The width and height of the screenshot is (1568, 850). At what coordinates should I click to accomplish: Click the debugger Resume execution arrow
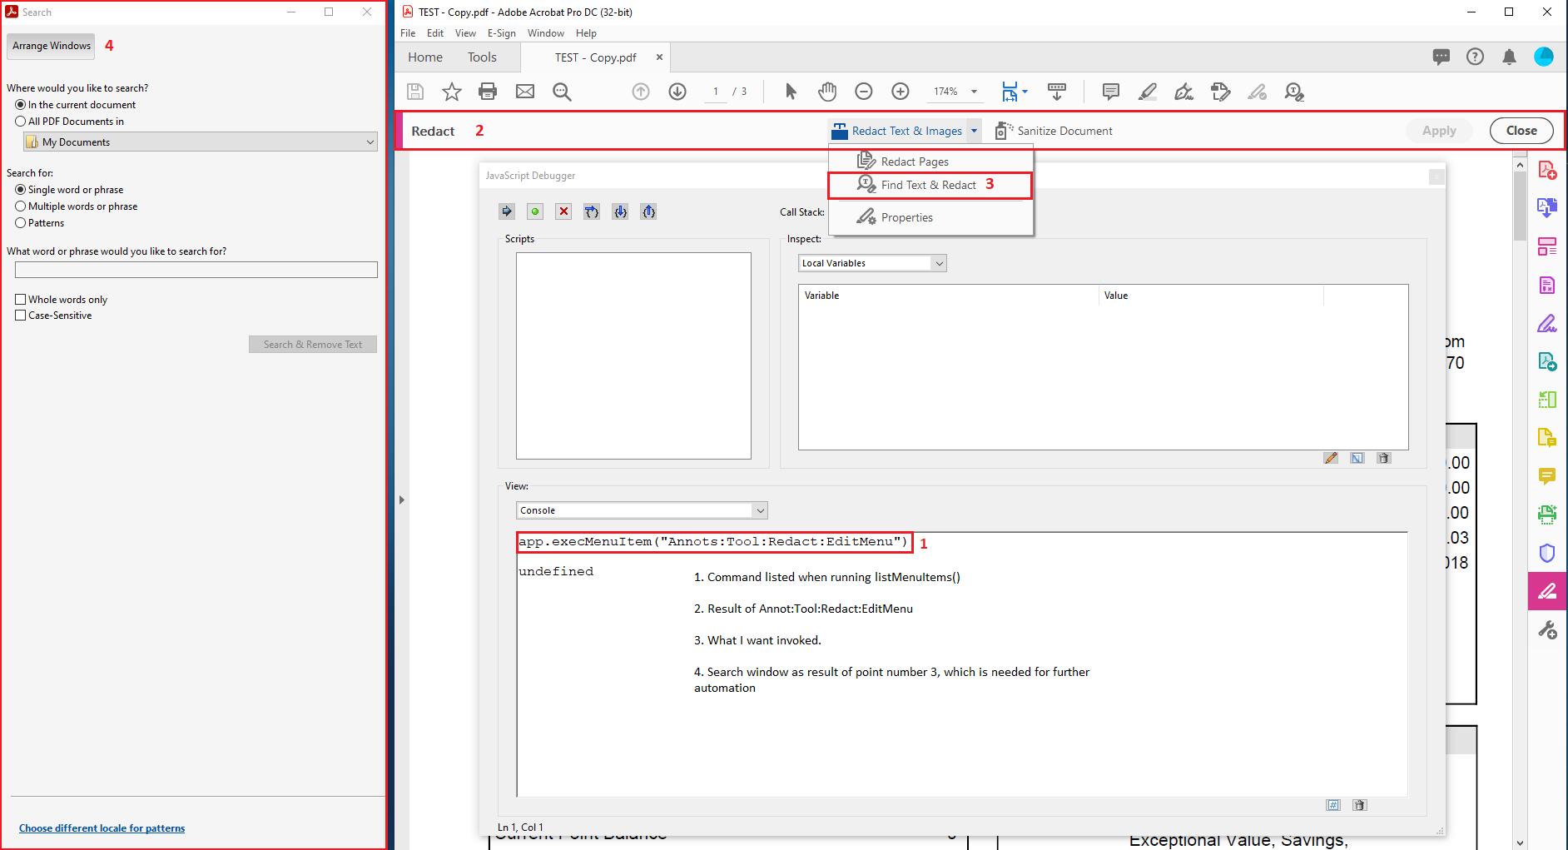pos(507,211)
